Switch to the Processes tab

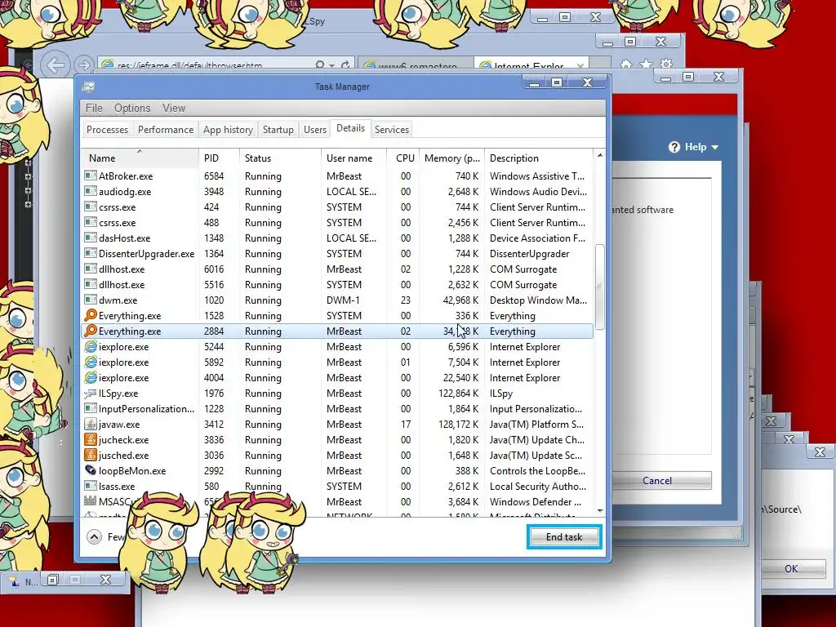[x=107, y=130]
